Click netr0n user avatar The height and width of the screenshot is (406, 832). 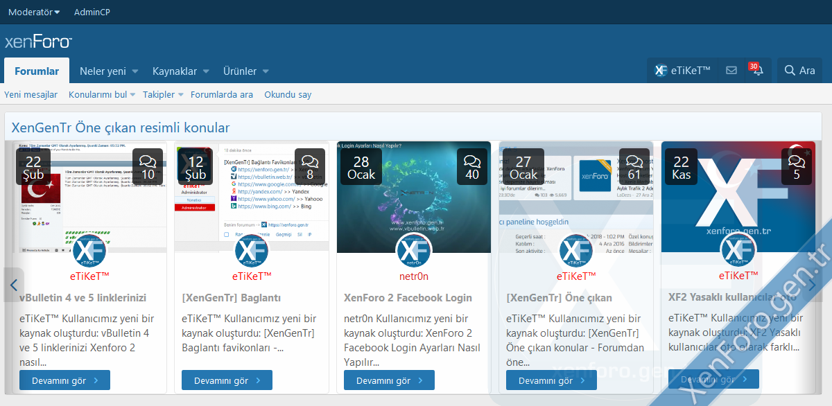pos(414,250)
